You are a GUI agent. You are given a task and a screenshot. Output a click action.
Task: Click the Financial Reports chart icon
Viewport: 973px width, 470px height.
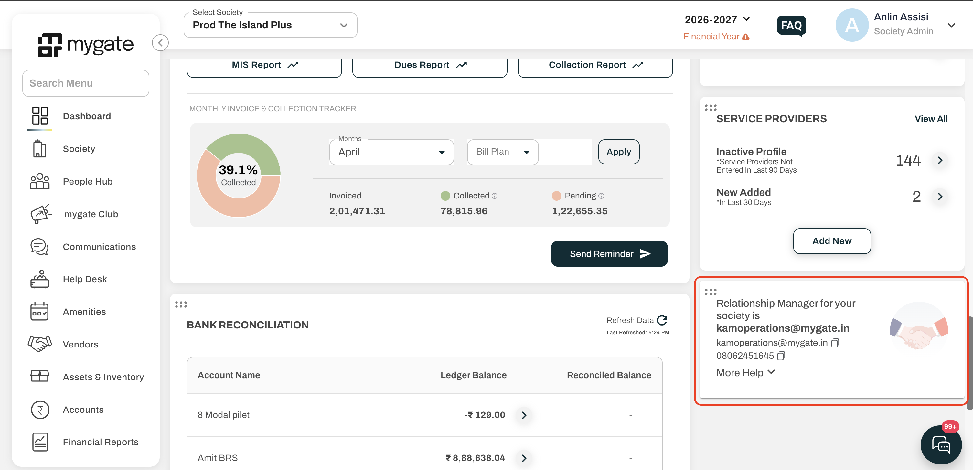click(40, 442)
